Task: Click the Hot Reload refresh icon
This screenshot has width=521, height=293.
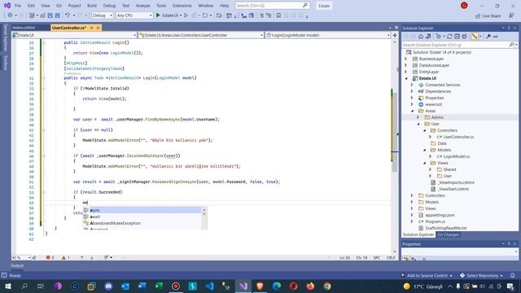Action: (205, 15)
